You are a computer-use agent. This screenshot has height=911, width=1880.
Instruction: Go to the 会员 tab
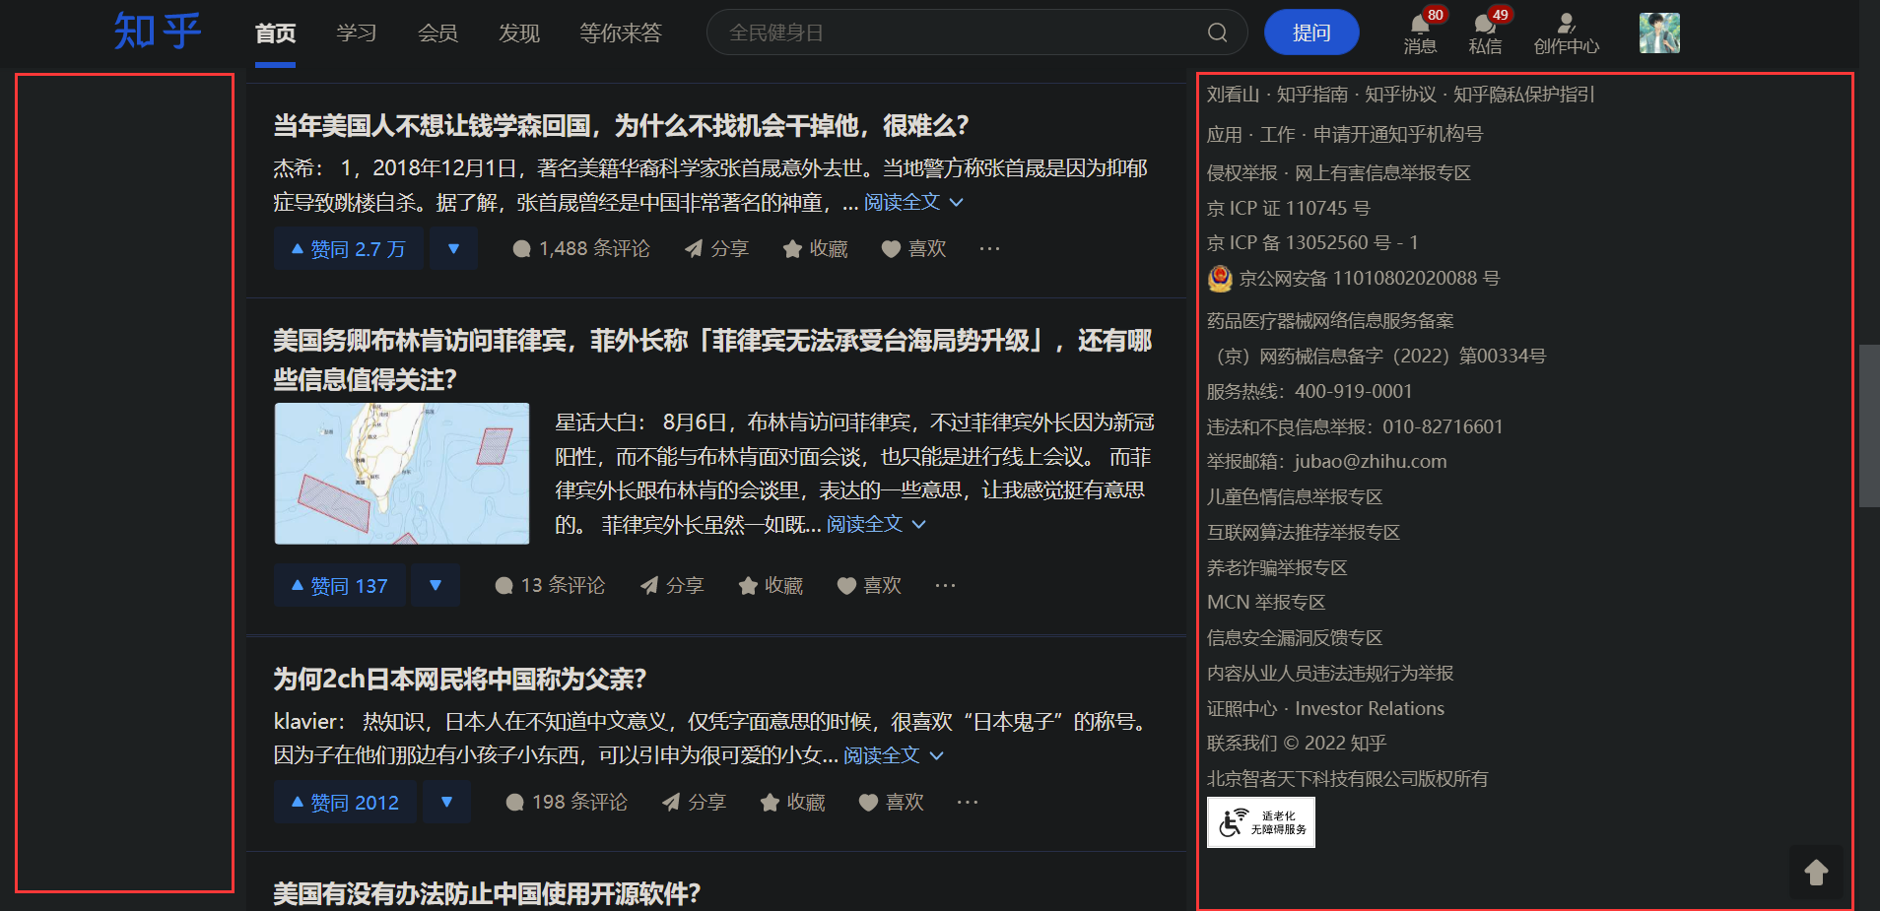tap(437, 33)
